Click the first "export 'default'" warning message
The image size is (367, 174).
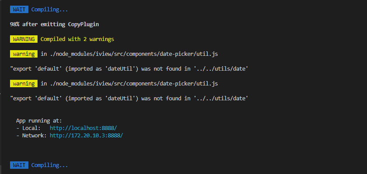[129, 69]
